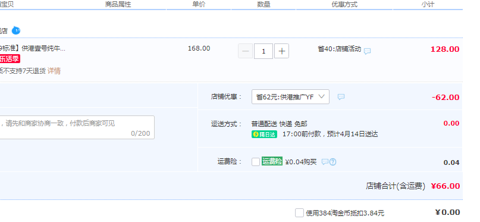
Task: Click the blue shop chat icon
Action: coord(16,30)
